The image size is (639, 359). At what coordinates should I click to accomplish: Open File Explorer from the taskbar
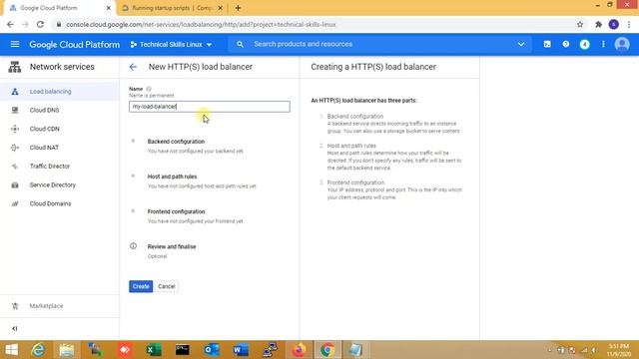pos(67,350)
